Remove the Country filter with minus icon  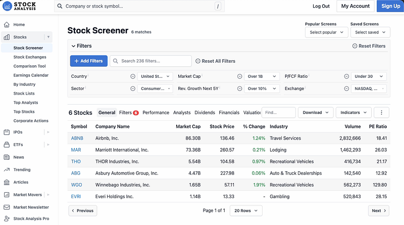133,76
